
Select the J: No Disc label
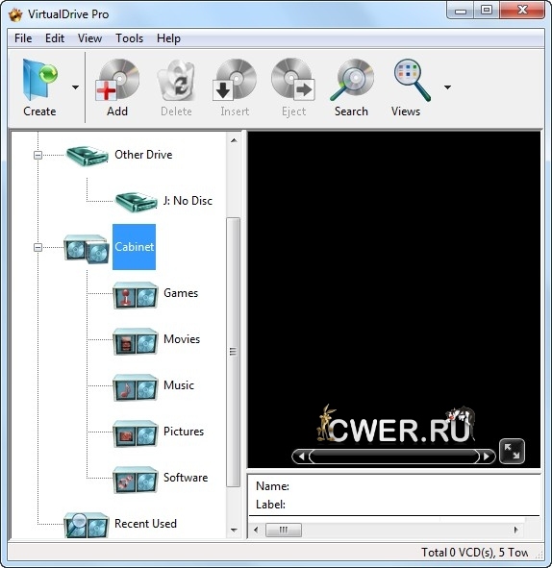(x=188, y=201)
